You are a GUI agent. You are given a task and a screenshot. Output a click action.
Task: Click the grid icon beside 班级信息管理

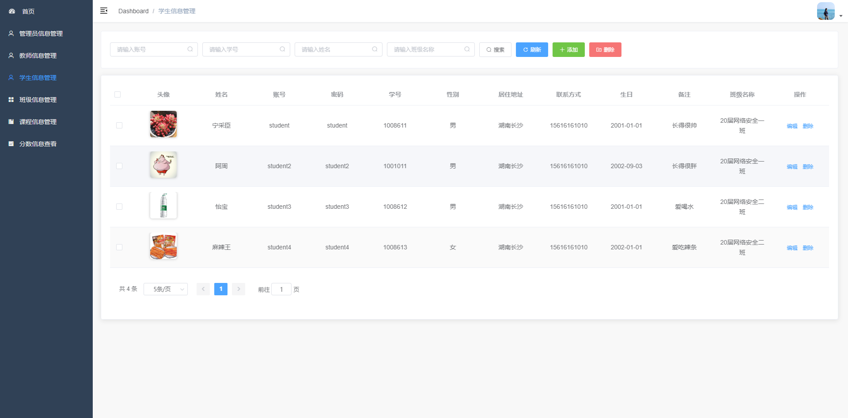tap(11, 99)
